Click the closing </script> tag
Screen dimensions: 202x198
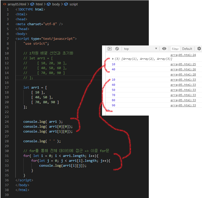pyautogui.click(x=24, y=180)
